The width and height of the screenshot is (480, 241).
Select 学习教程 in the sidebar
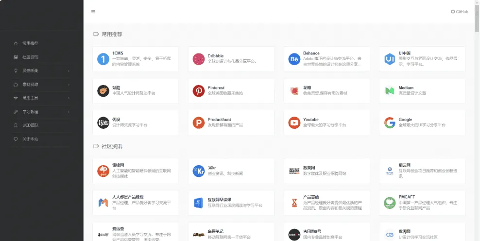point(30,112)
